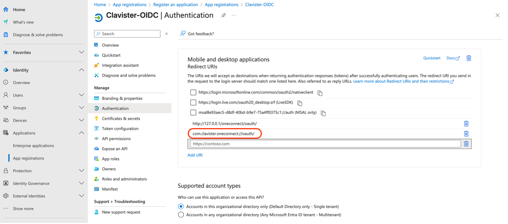Click the Home breadcrumb link

click(100, 5)
